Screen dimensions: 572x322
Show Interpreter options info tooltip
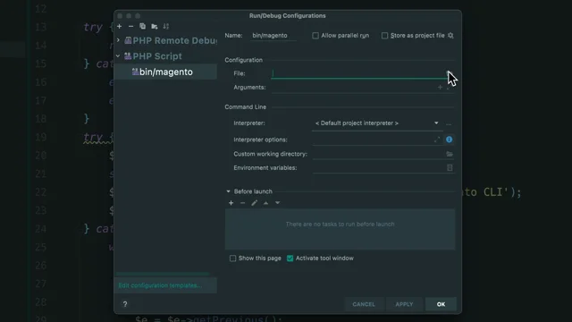coord(449,140)
